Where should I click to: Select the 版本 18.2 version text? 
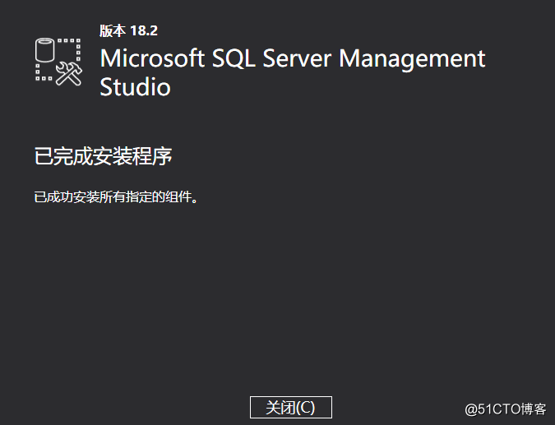click(128, 30)
